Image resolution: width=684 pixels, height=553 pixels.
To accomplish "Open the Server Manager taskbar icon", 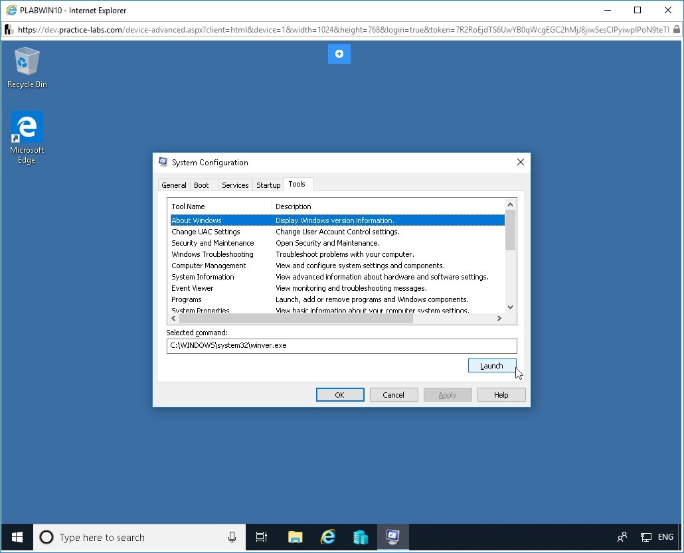I will (361, 537).
